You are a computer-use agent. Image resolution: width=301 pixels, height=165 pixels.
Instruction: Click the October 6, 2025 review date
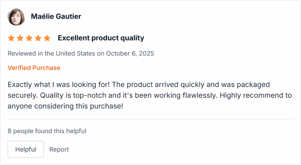[x=130, y=54]
